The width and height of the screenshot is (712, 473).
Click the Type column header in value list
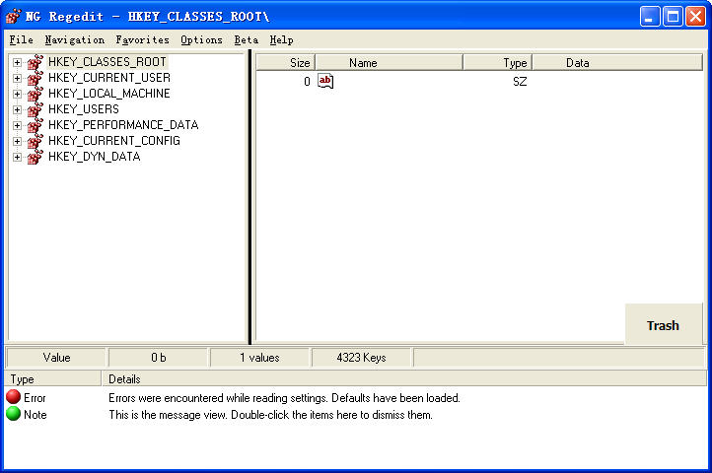coord(498,63)
